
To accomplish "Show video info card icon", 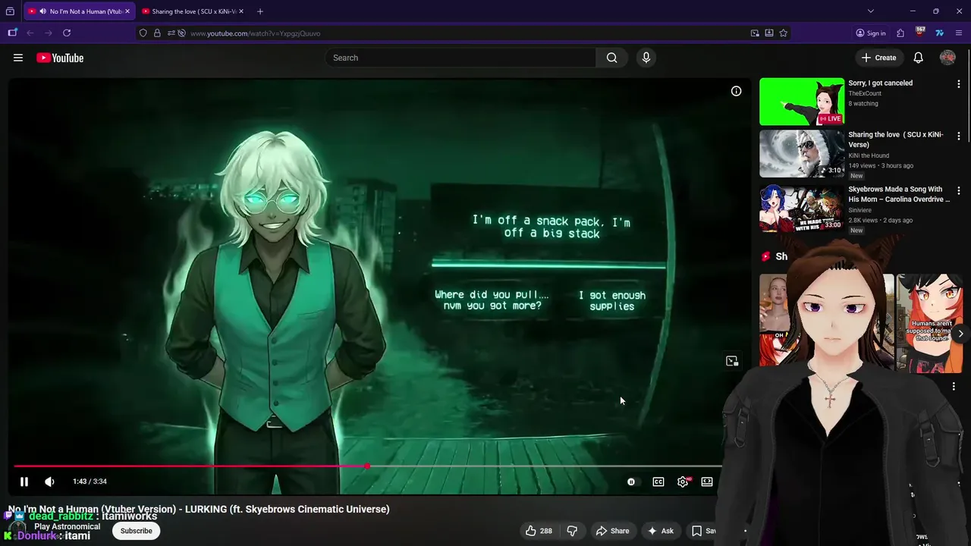I will click(736, 91).
